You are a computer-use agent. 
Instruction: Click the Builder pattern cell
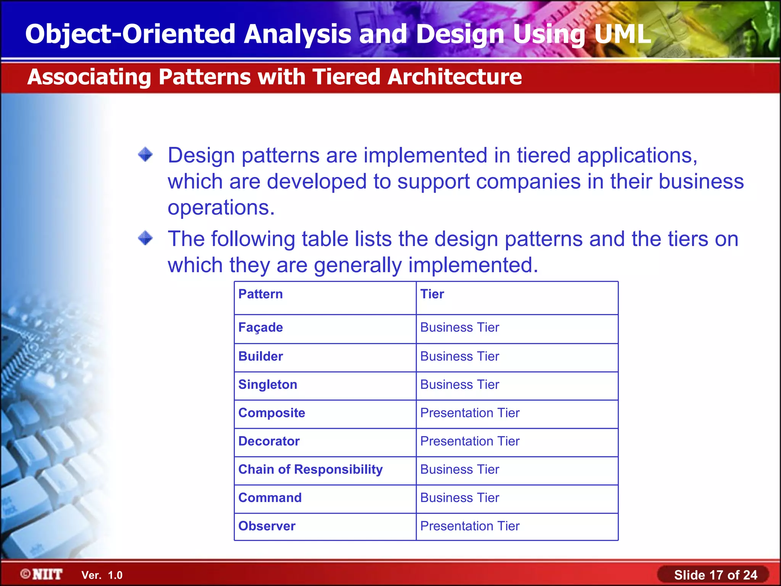[260, 356]
